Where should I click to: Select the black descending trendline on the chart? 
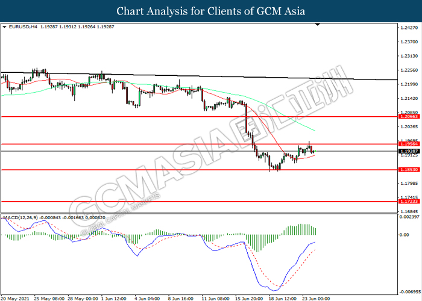[199, 76]
